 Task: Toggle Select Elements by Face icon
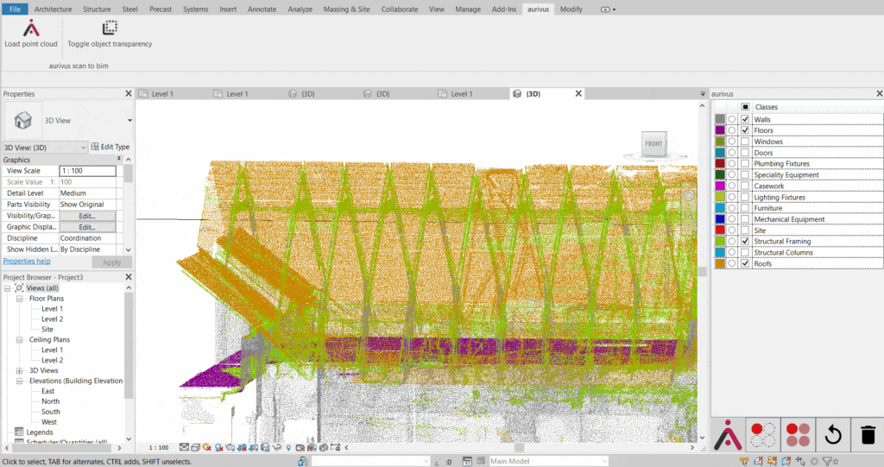tap(786, 461)
